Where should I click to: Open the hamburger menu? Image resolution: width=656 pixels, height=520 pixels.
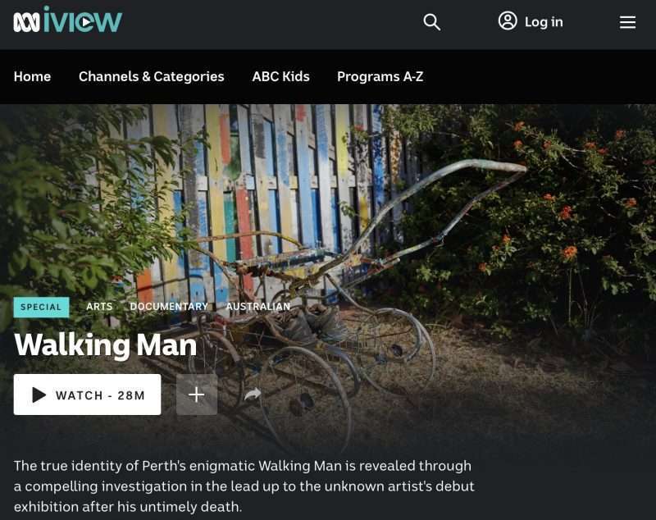click(x=627, y=22)
